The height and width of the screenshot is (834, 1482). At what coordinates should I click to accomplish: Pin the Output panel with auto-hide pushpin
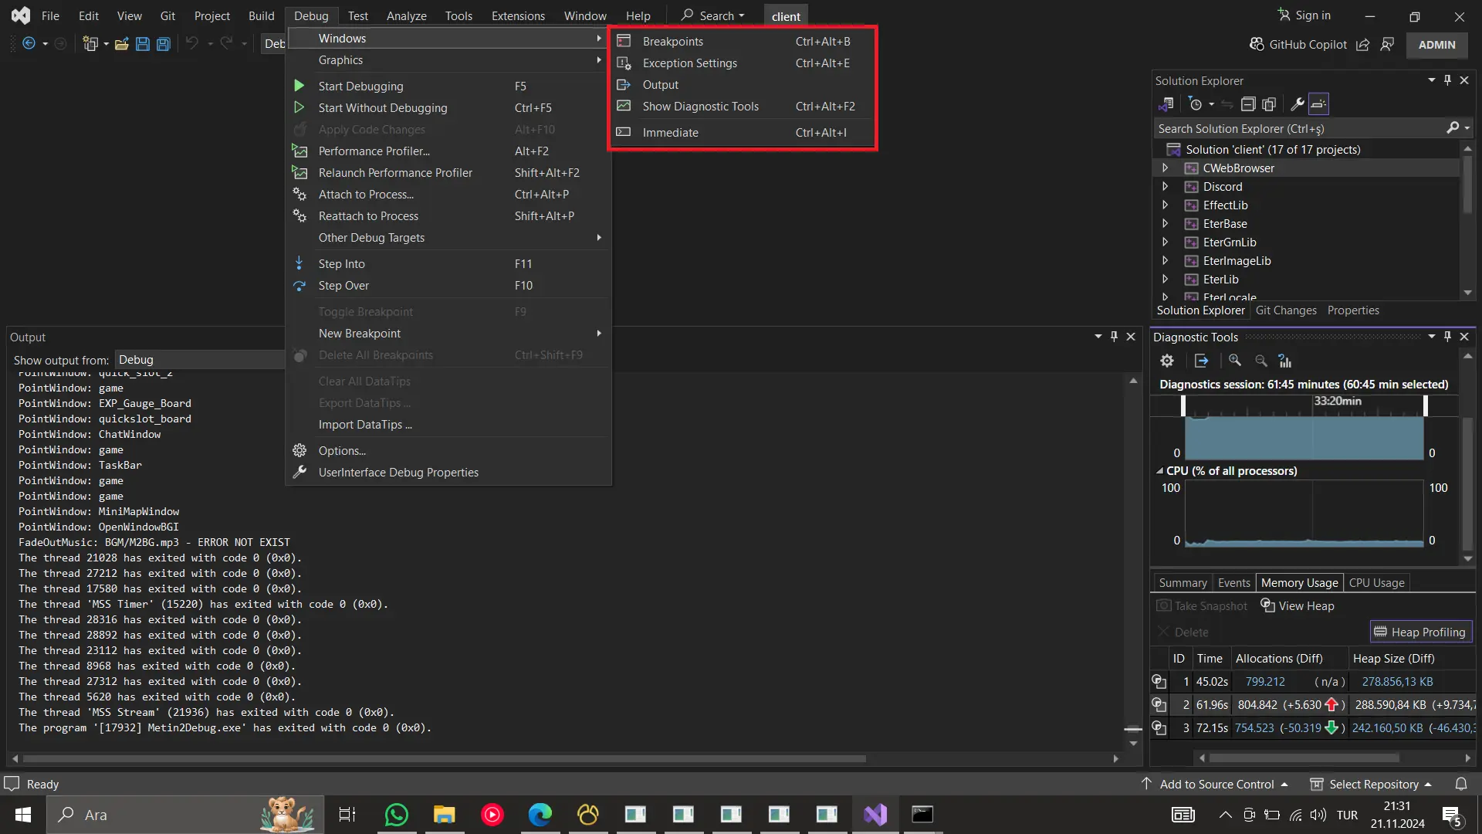pyautogui.click(x=1114, y=337)
